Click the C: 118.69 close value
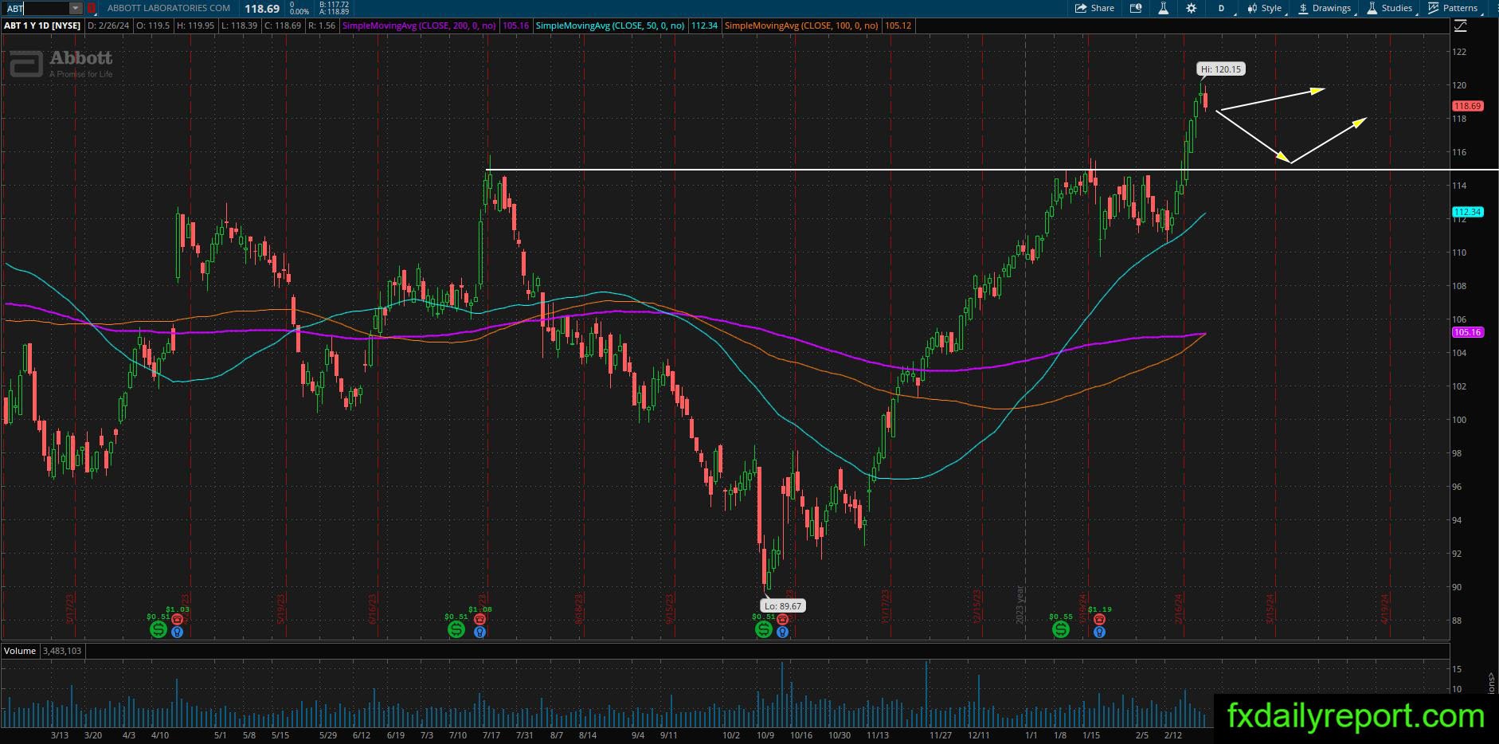Screen dimensions: 1499x744 pos(284,25)
